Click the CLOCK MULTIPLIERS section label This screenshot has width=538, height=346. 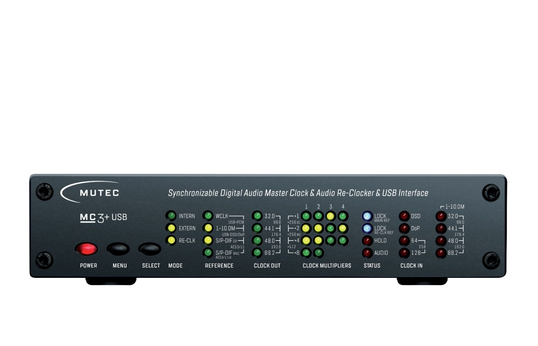point(327,266)
